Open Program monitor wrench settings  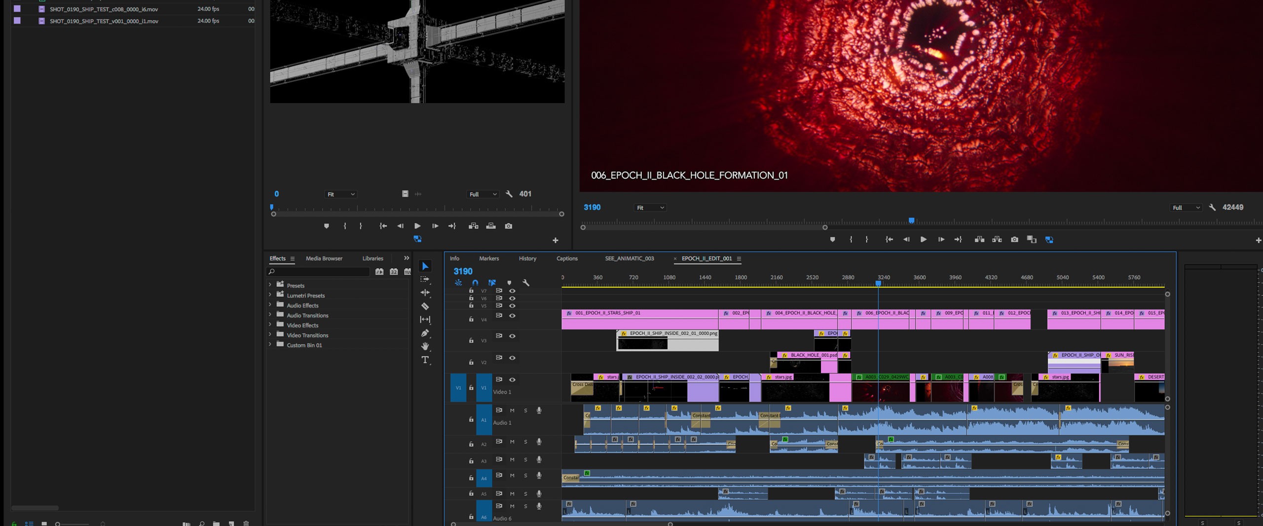1212,208
